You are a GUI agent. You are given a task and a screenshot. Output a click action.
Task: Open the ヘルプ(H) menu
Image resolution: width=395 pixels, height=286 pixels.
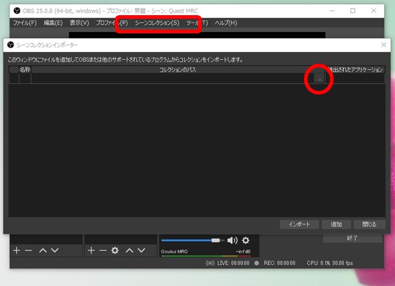click(226, 23)
